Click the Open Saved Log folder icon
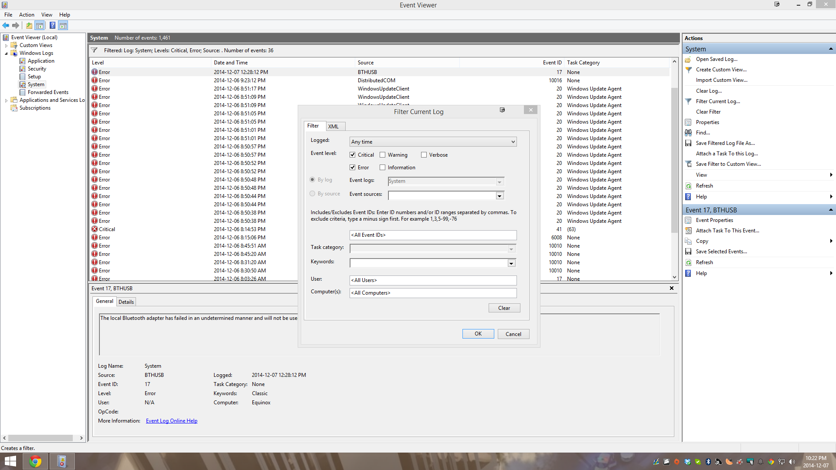The height and width of the screenshot is (470, 836). (688, 60)
